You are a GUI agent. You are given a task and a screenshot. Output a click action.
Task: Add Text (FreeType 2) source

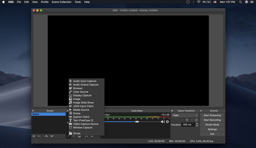(x=87, y=120)
